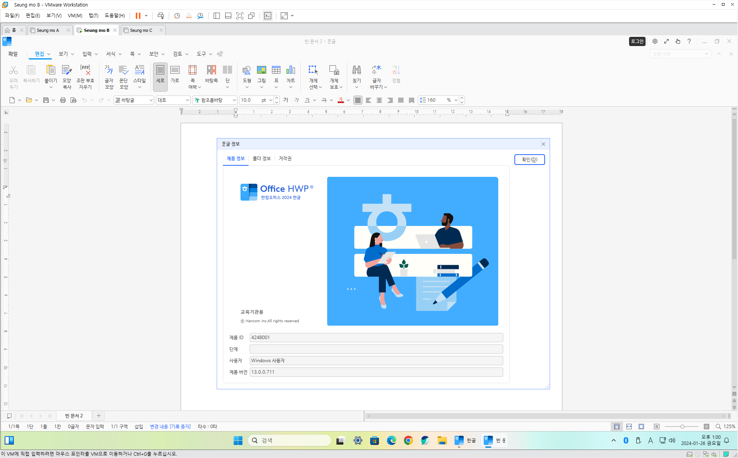Open the Chart (차트) tool
Viewport: 738px width, 458px height.
click(290, 71)
